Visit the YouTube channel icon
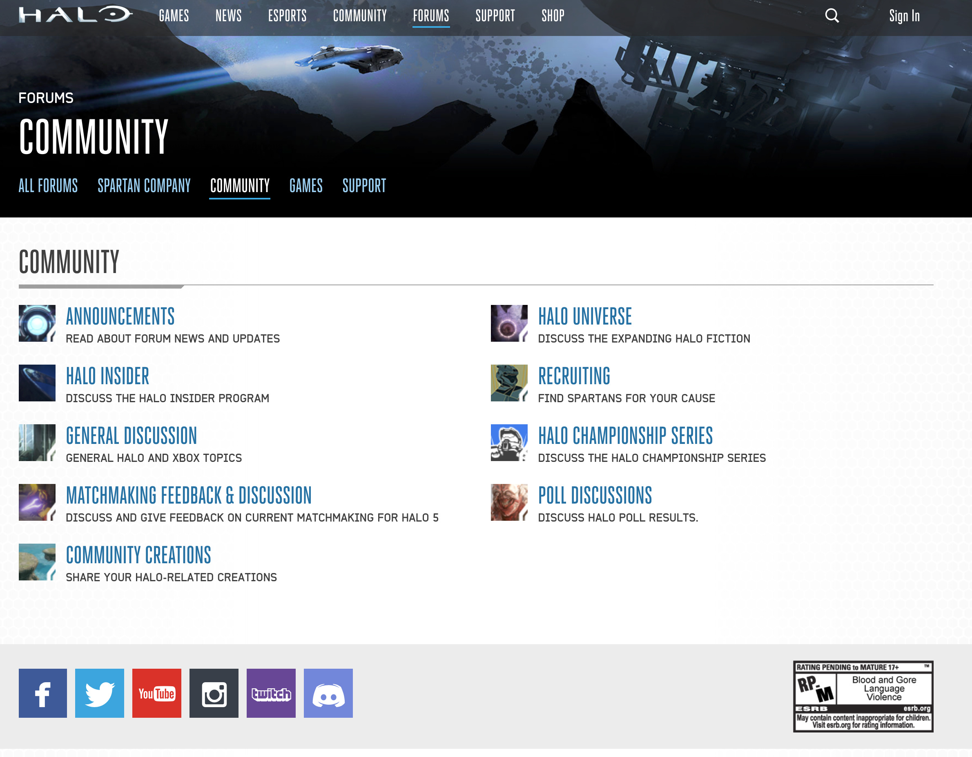 tap(157, 693)
